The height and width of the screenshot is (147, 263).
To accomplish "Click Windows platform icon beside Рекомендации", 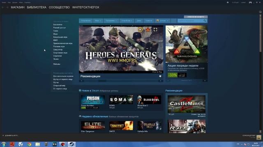I will pyautogui.click(x=160, y=76).
